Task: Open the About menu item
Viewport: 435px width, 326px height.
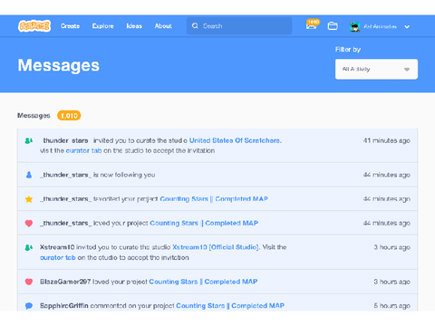Action: click(163, 26)
